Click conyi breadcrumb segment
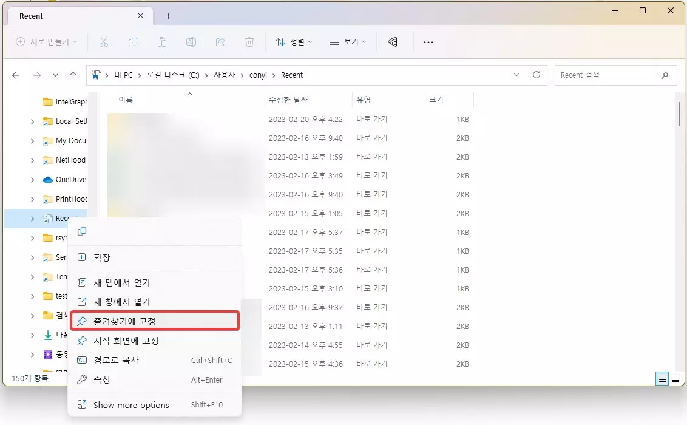687x425 pixels. pos(258,75)
